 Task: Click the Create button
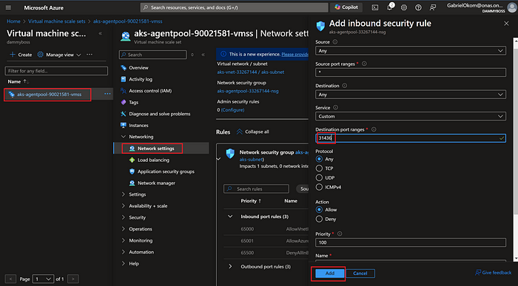[x=21, y=55]
